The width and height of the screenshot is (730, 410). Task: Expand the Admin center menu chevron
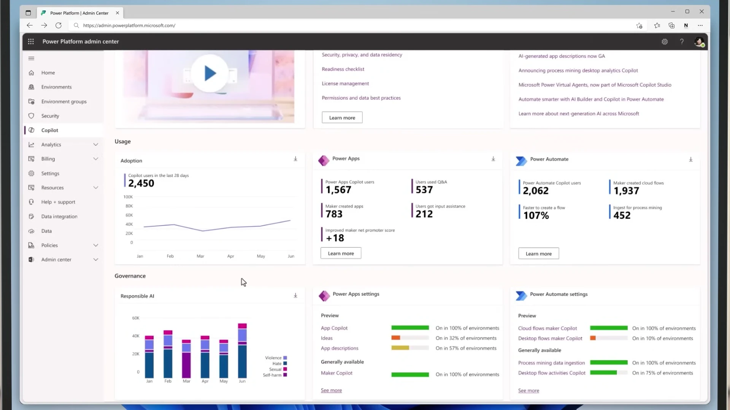(x=96, y=260)
